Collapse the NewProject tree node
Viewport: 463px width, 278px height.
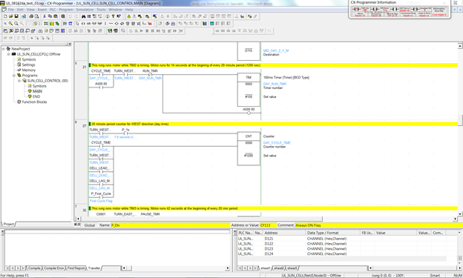pos(4,49)
